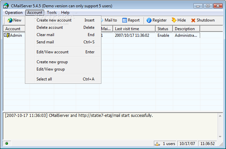Sort by Last visit time column

(134, 29)
